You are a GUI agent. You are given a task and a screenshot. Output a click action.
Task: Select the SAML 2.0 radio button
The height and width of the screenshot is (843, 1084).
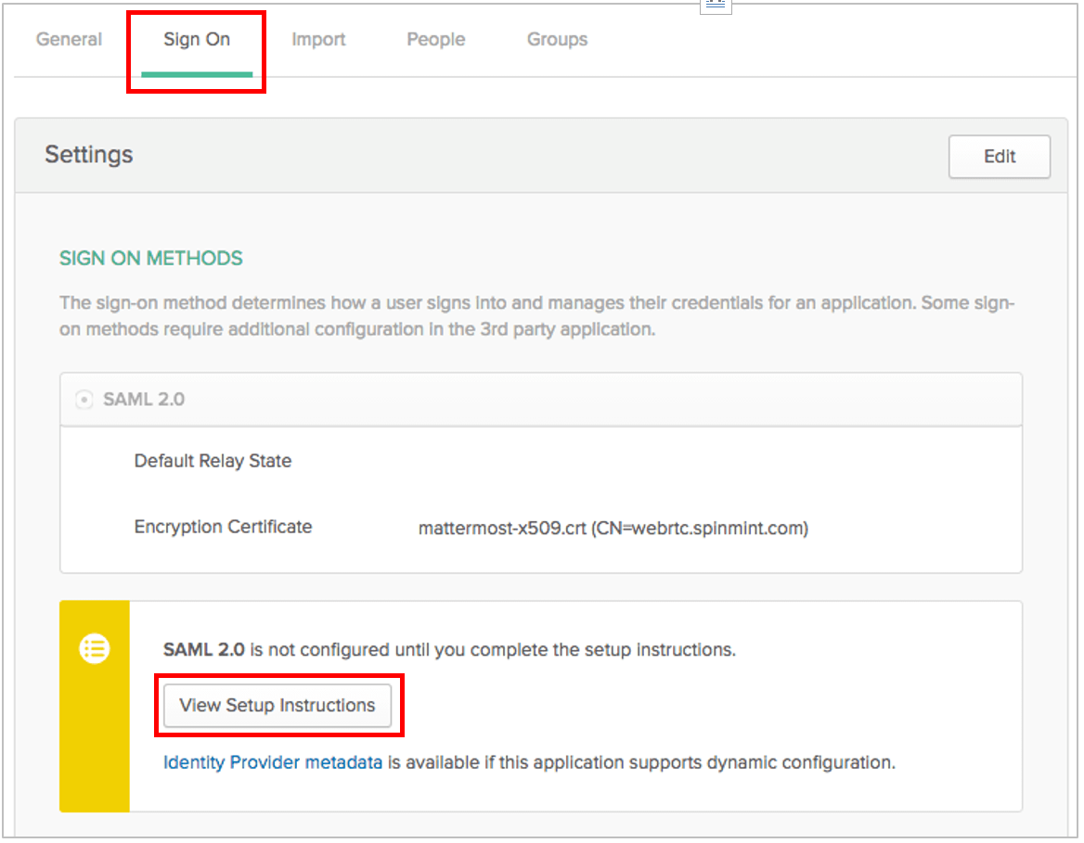(84, 399)
